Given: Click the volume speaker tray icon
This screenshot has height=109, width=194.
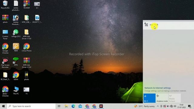Looking at the screenshot, I should (x=175, y=106).
